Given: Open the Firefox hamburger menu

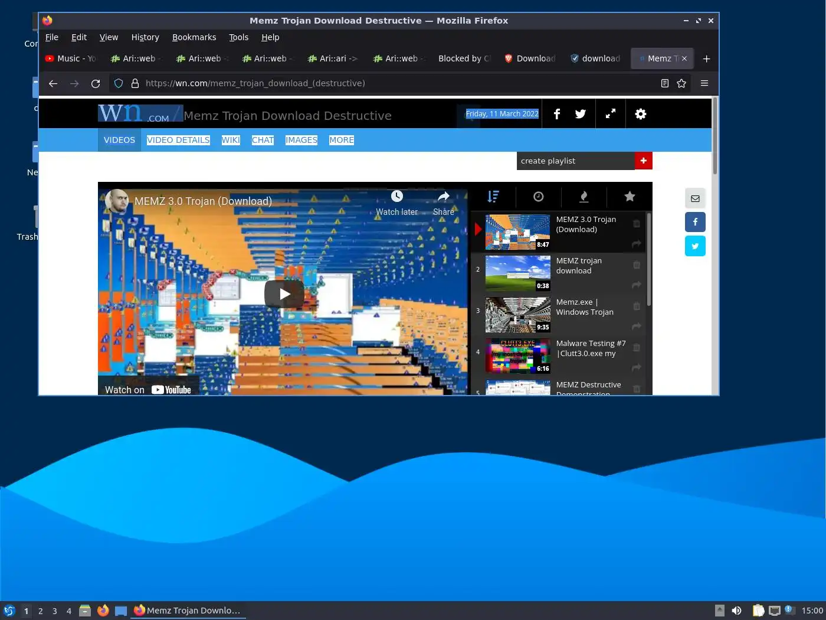Looking at the screenshot, I should click(x=704, y=83).
